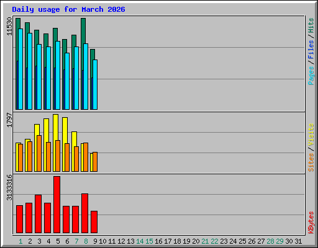Click the red KBytes bar for day 9
This screenshot has width=318, height=248.
point(94,222)
